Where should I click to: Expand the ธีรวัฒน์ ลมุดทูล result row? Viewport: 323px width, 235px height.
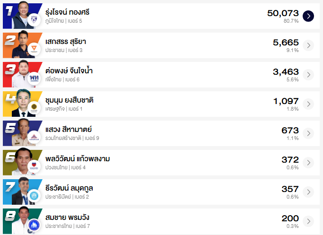pos(308,192)
